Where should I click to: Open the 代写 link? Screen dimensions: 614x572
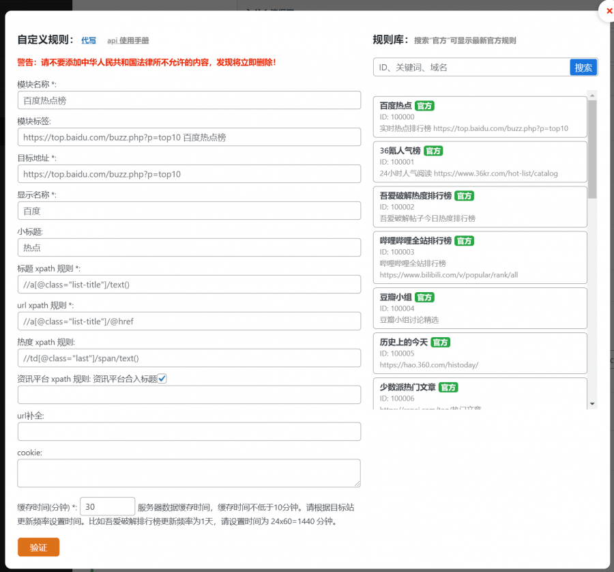coord(88,40)
